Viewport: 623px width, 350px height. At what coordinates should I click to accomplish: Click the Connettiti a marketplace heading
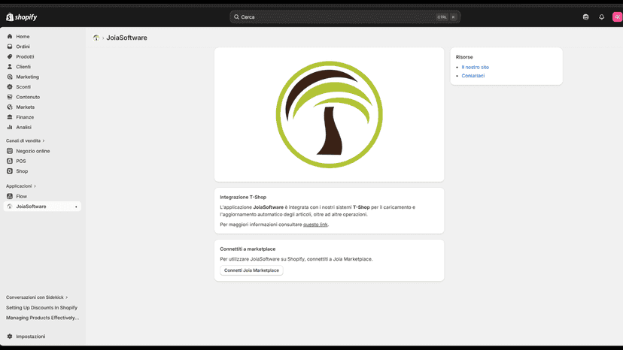click(x=248, y=249)
